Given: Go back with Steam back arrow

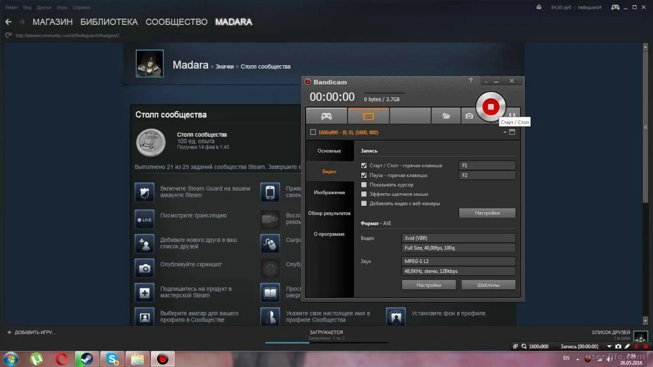Looking at the screenshot, I should point(8,22).
